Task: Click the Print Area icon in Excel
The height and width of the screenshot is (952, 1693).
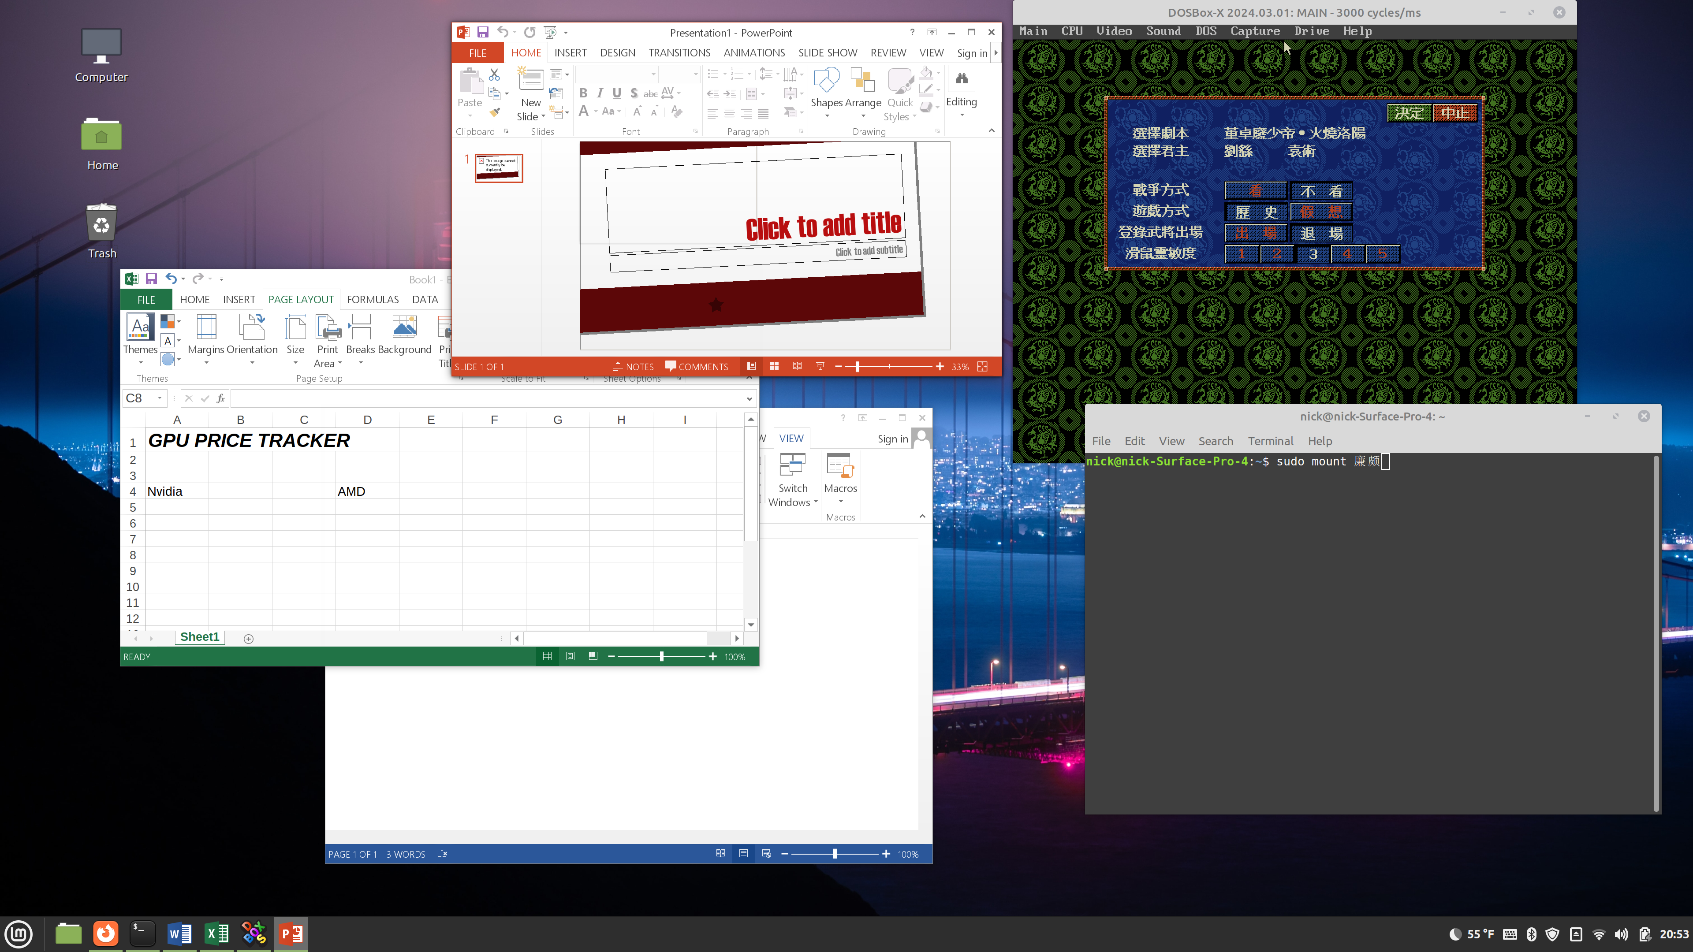Action: [328, 327]
